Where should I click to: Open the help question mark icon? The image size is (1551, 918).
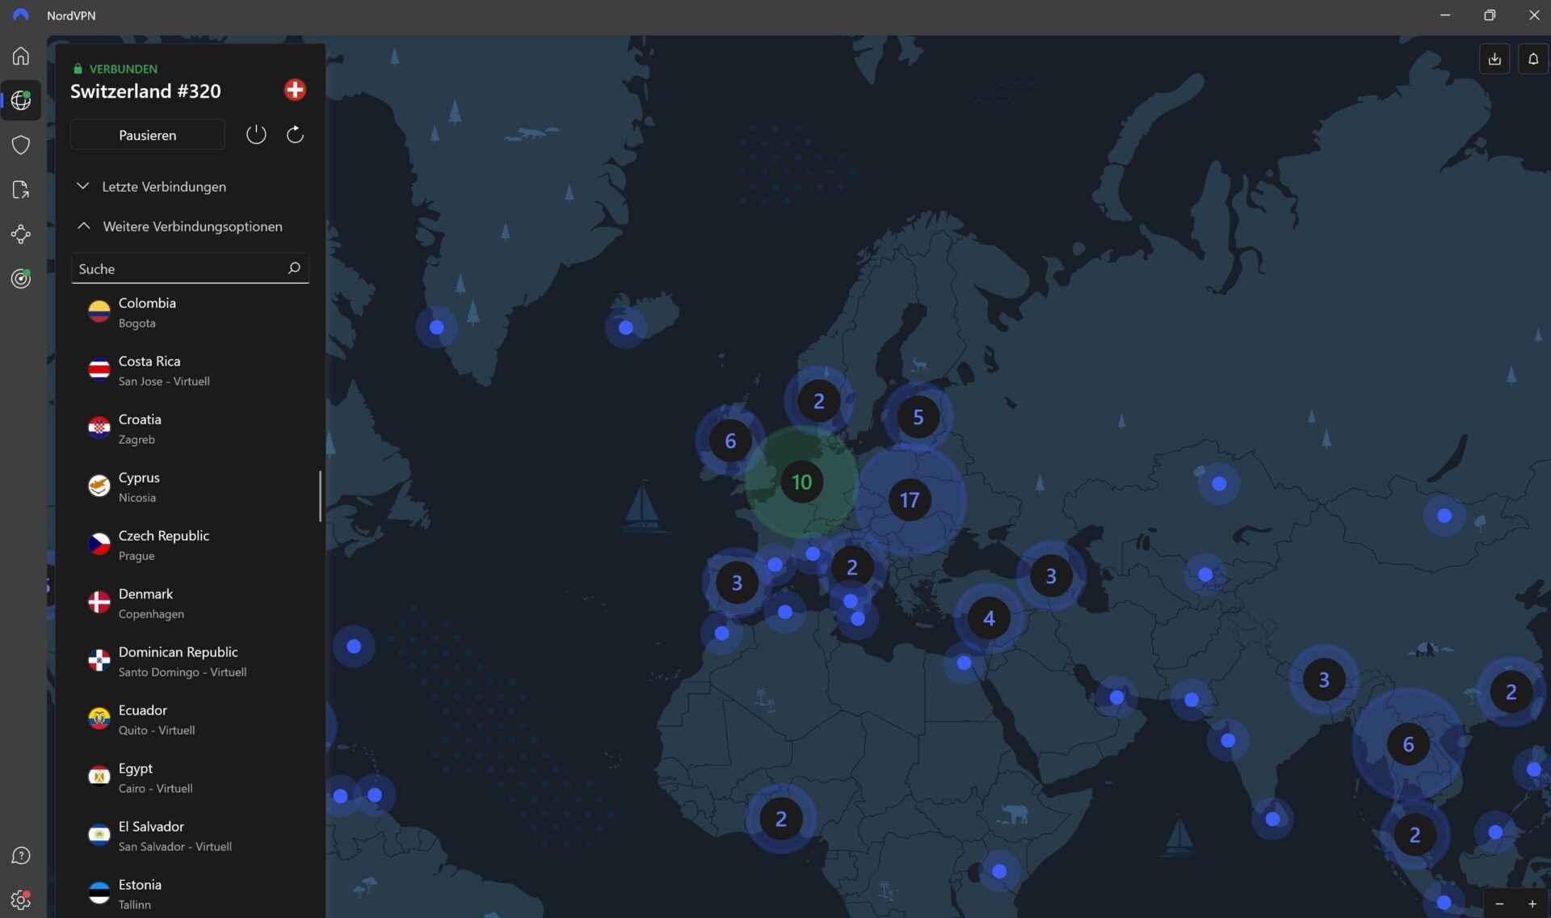click(x=21, y=856)
